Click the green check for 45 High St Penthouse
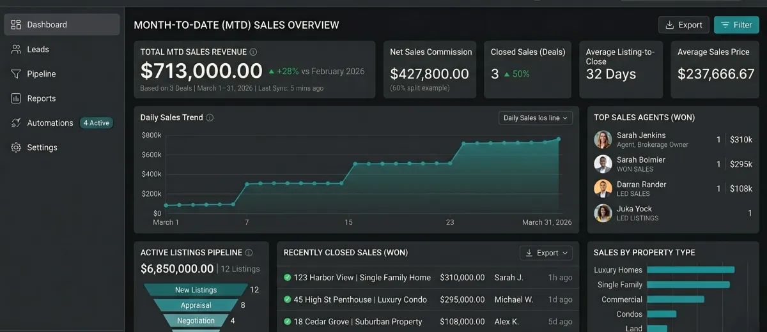 point(288,299)
